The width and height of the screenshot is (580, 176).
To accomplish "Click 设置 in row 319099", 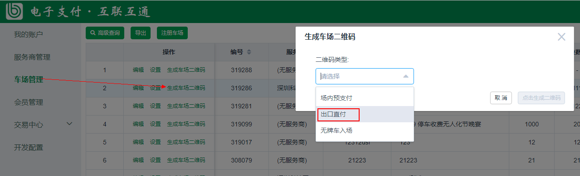I will click(156, 124).
